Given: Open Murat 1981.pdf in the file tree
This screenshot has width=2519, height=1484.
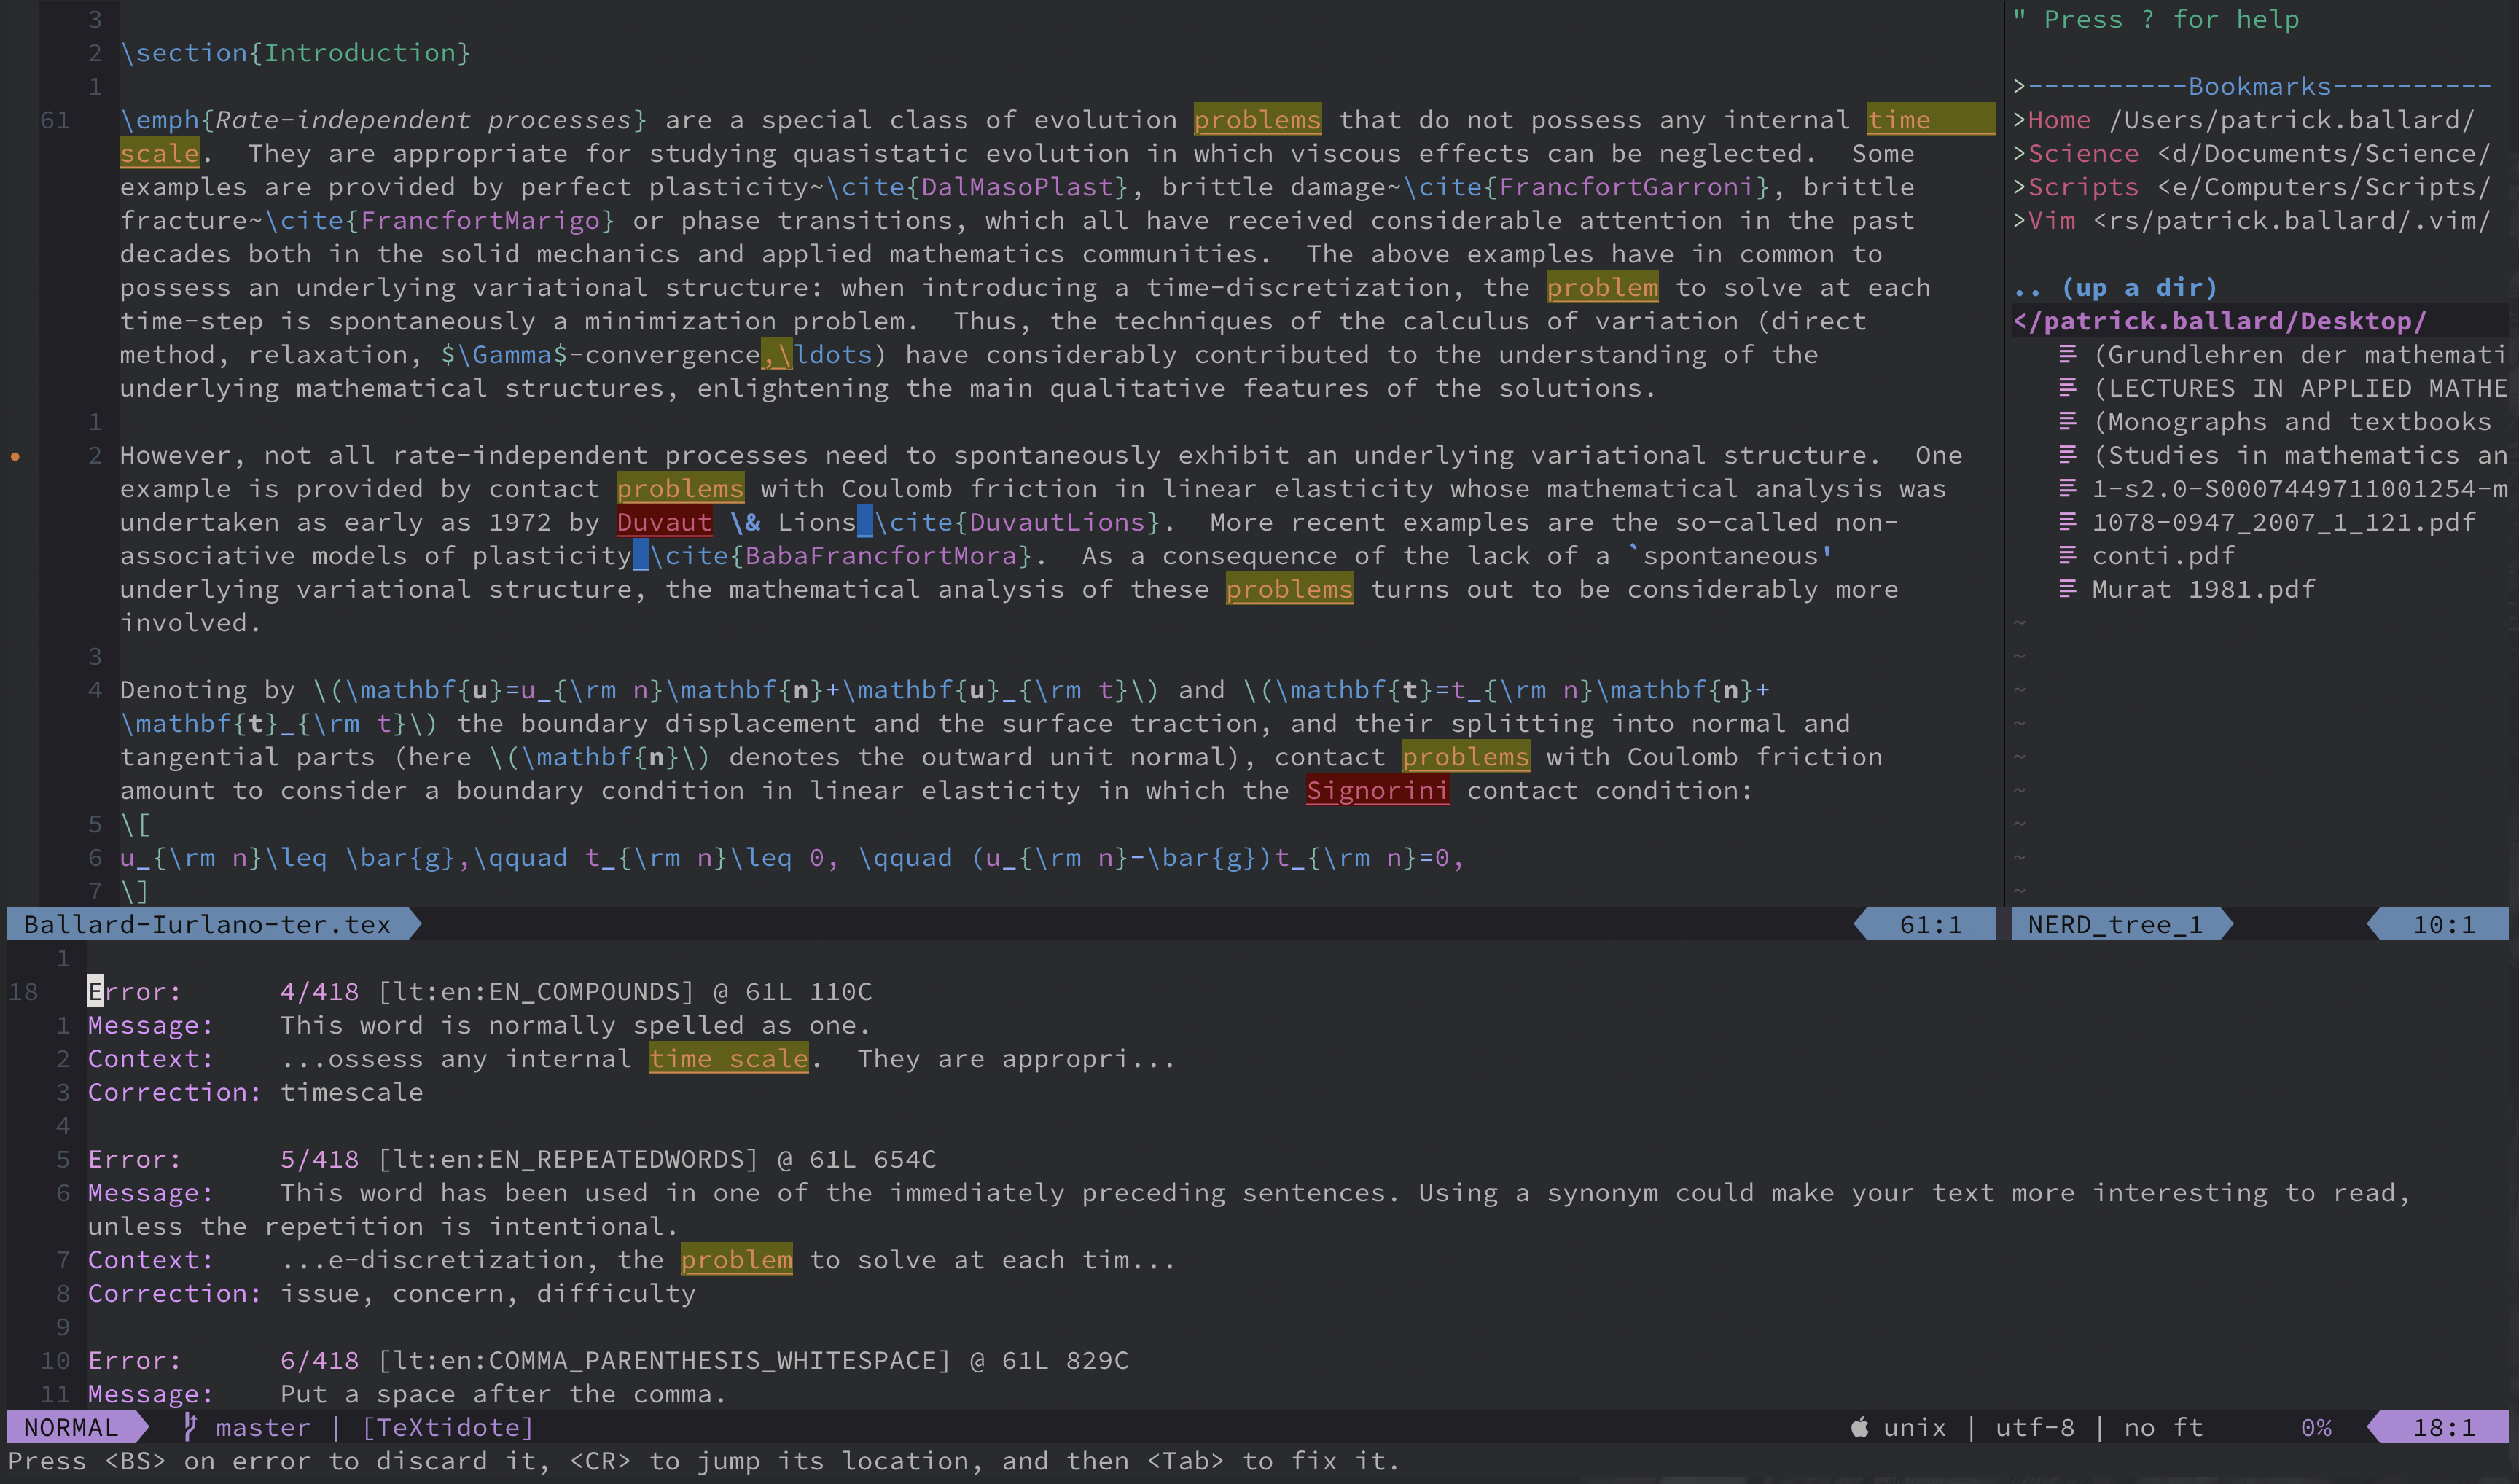Looking at the screenshot, I should [x=2203, y=588].
